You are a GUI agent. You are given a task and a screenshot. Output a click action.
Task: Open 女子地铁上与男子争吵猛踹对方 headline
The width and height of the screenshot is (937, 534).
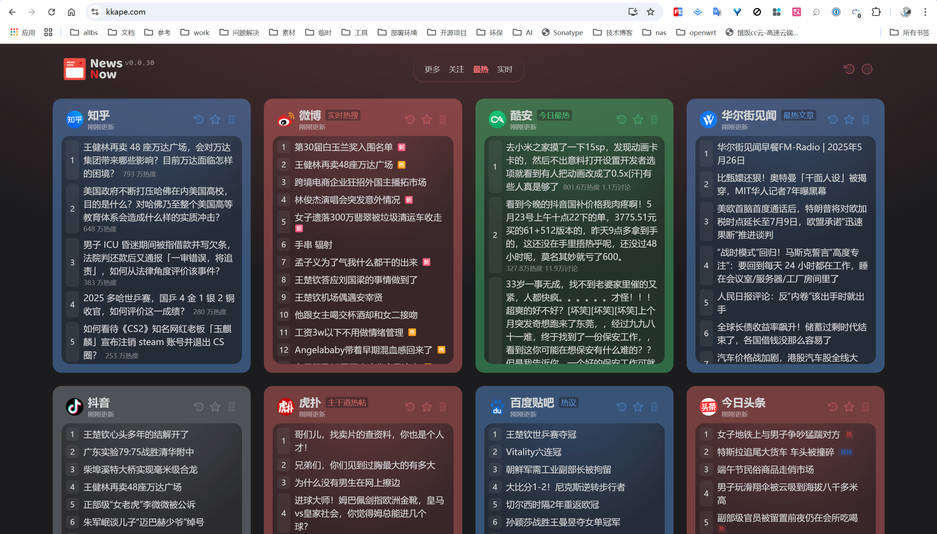pos(778,435)
